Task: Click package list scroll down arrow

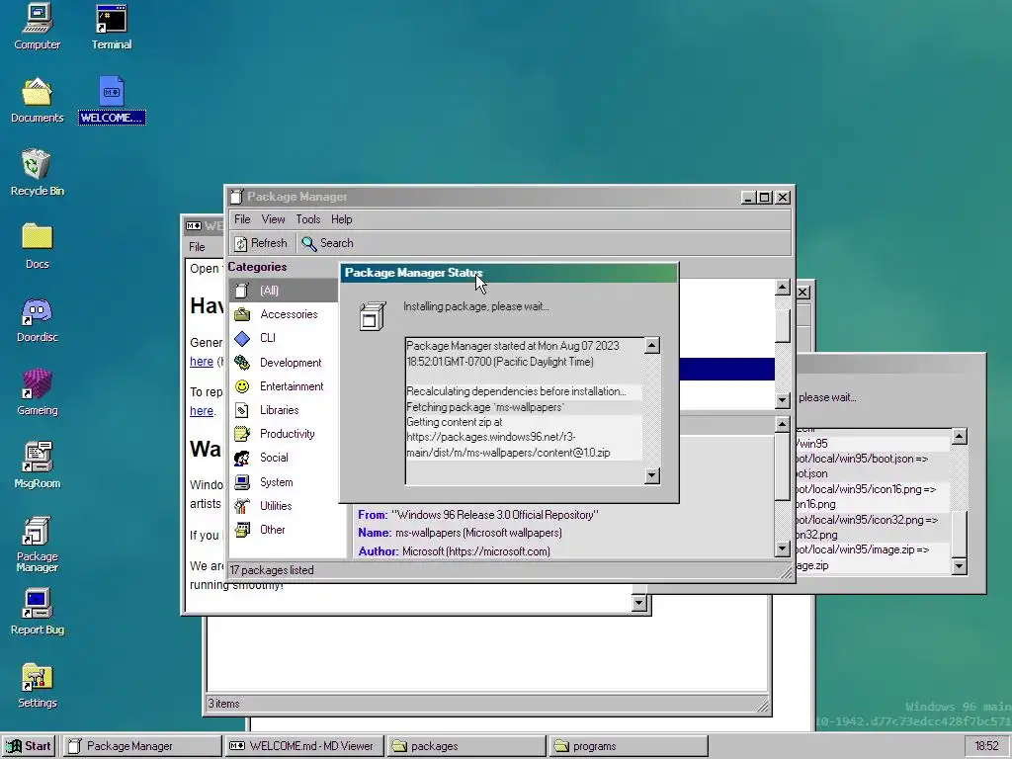Action: click(x=783, y=399)
